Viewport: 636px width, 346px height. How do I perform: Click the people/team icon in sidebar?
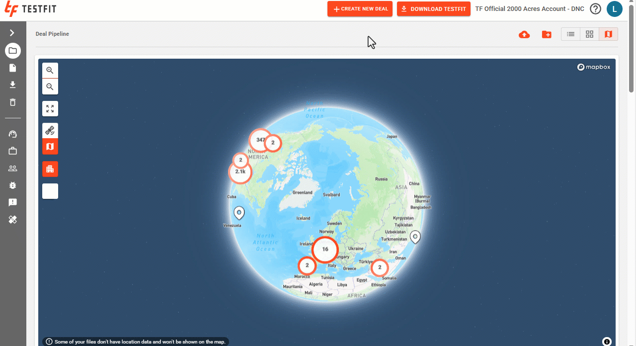pyautogui.click(x=13, y=168)
